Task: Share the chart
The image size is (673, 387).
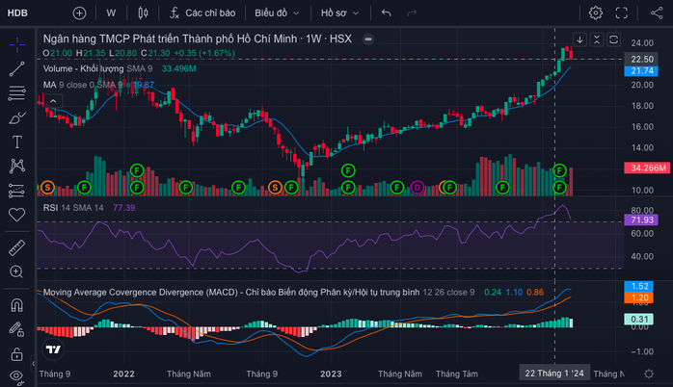Action: pos(657,13)
